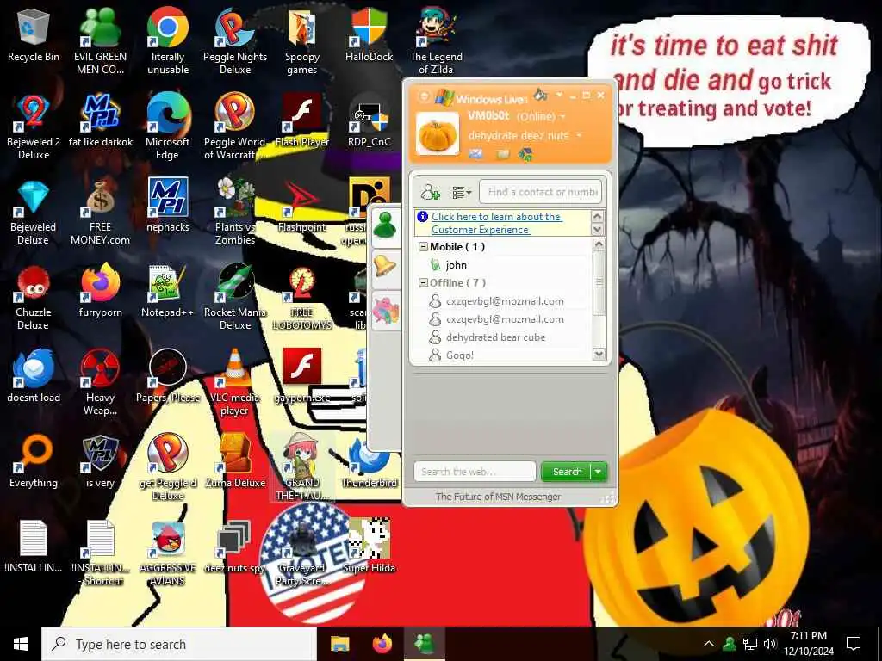Click the Add a contact icon
Viewport: 882px width, 661px height.
(x=431, y=192)
